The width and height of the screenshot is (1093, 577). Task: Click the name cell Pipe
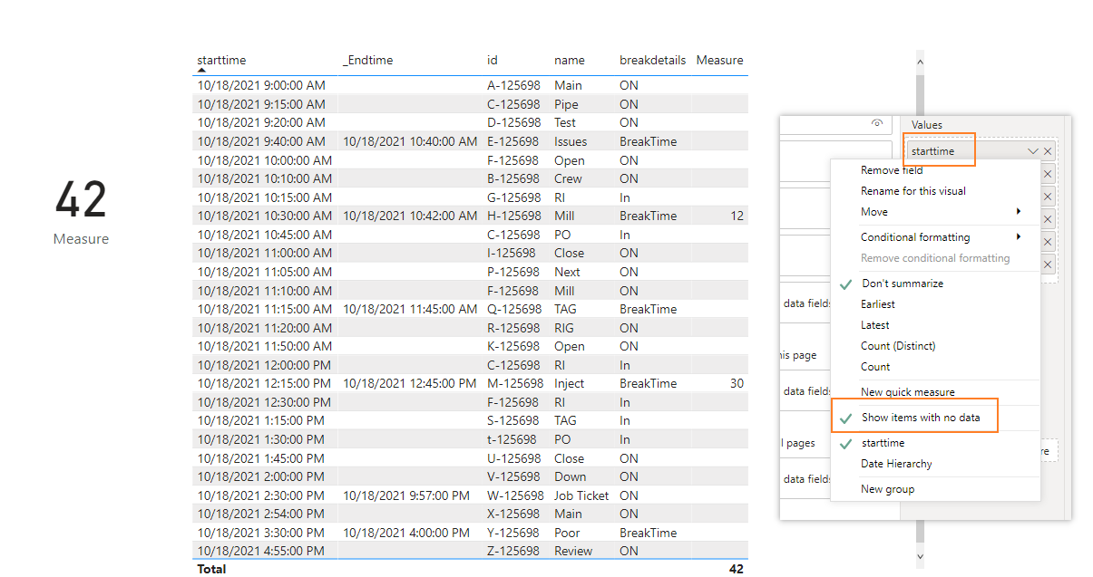click(x=566, y=104)
